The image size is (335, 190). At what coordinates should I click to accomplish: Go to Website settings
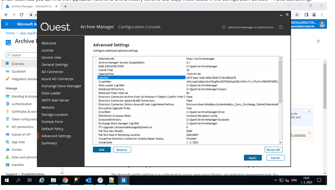48,108
